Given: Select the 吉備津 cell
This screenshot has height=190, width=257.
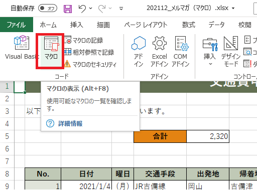Looking at the screenshot, I should [243, 185].
